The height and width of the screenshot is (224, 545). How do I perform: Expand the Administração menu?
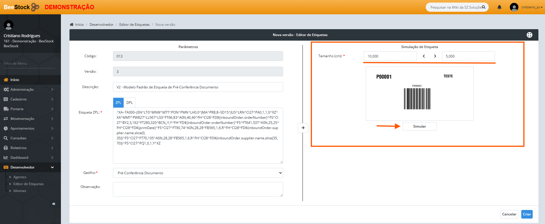pos(29,90)
